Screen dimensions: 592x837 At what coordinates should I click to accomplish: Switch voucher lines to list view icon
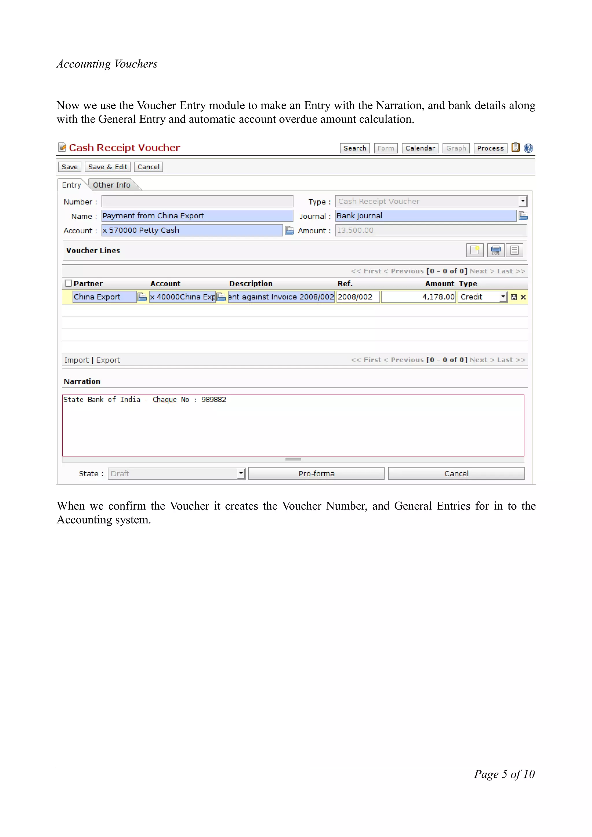514,250
